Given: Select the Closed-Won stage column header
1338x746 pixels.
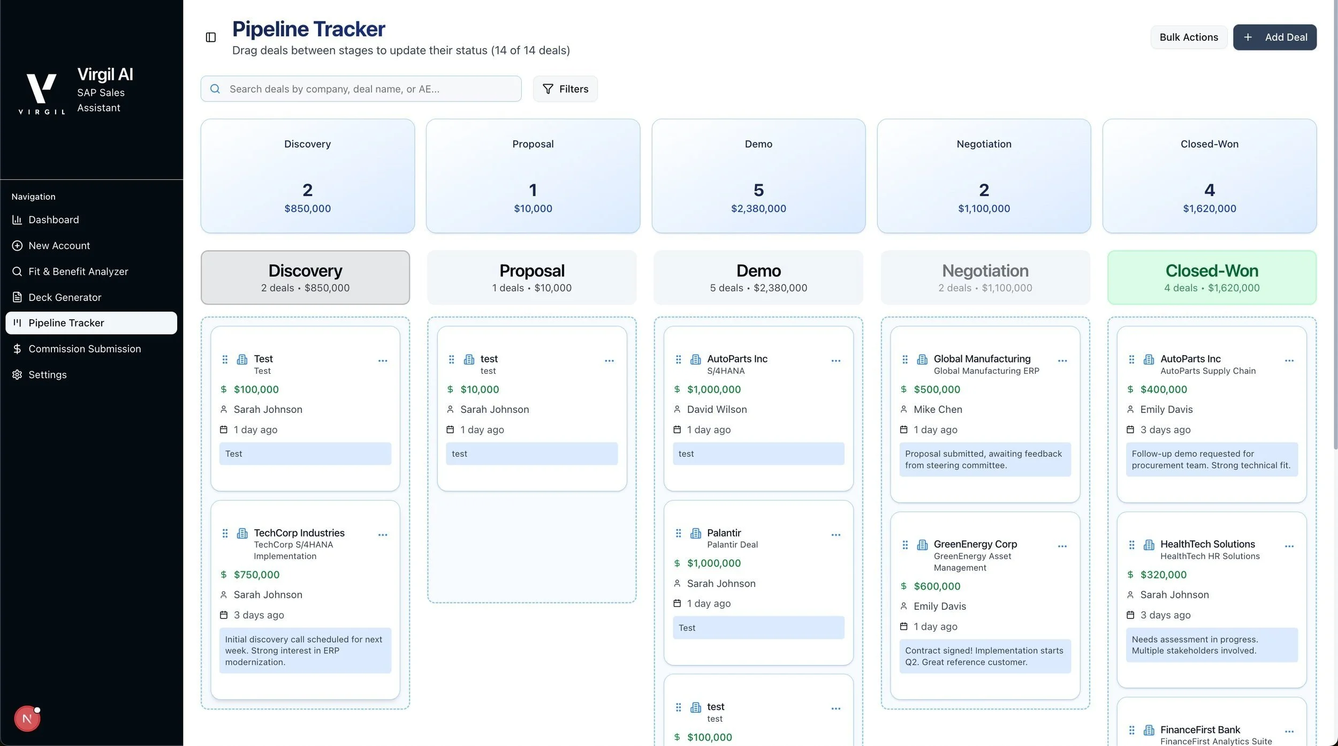Looking at the screenshot, I should click(1212, 277).
